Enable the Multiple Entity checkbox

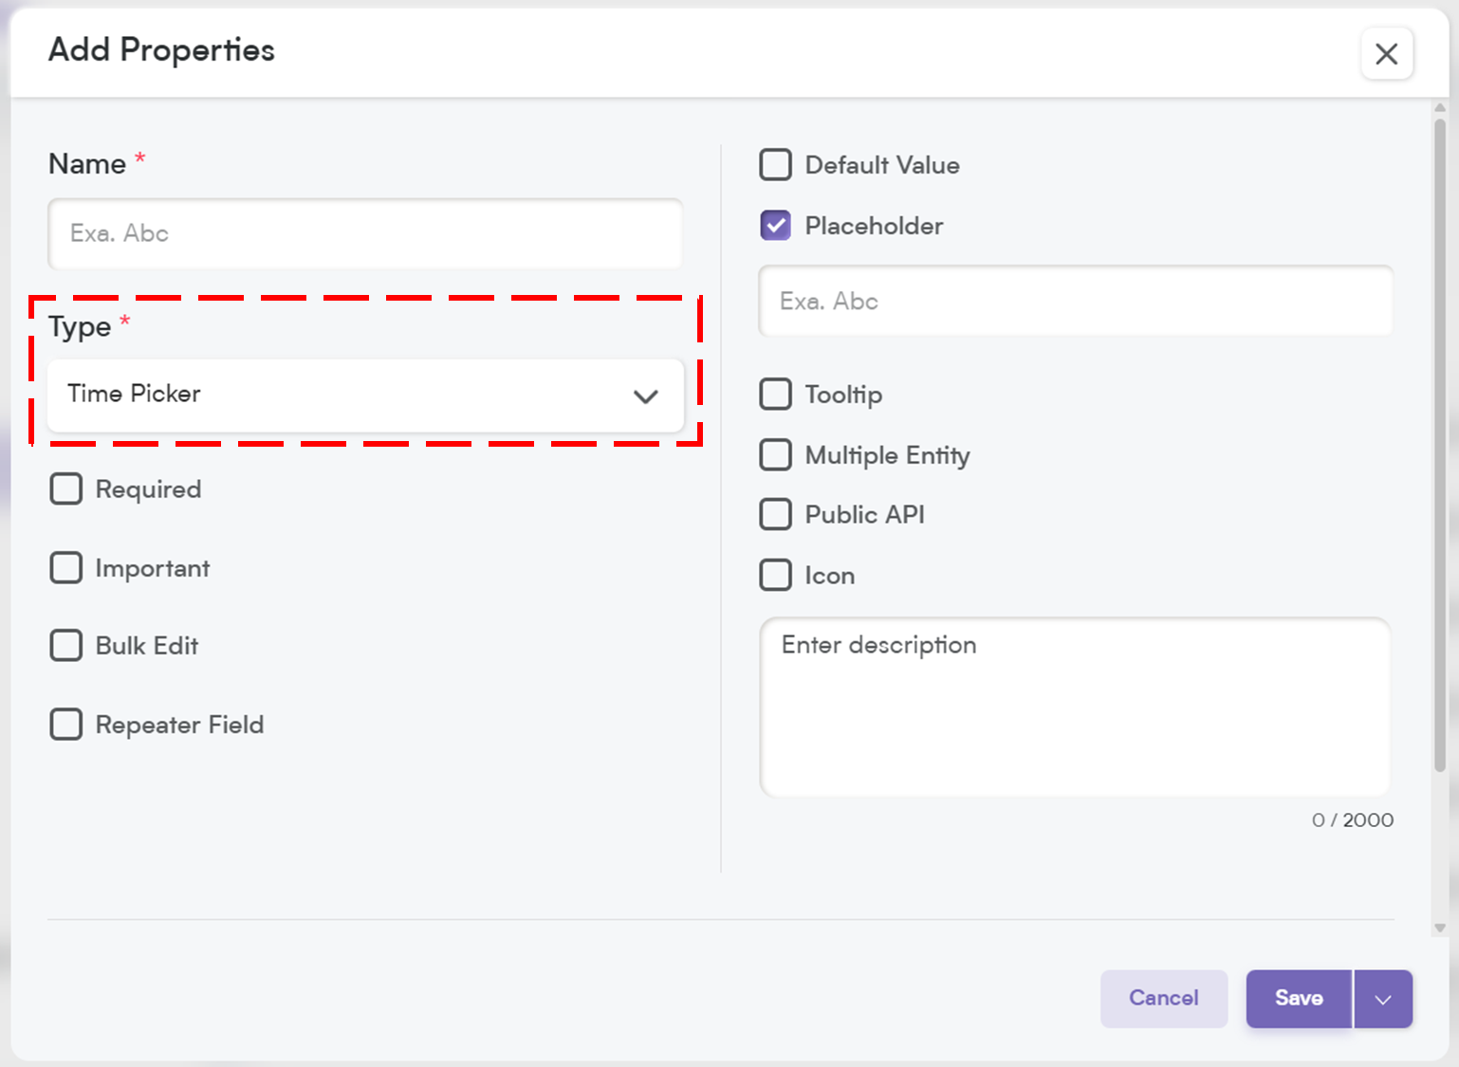(776, 455)
